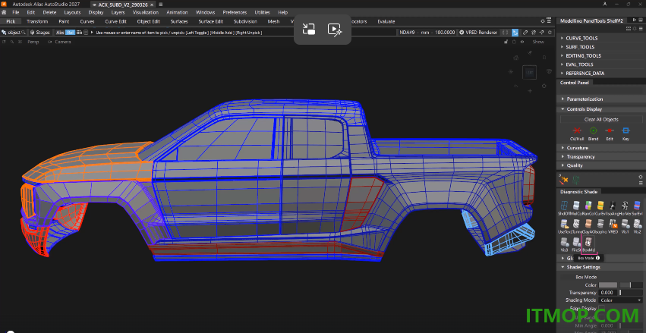Select the User Texture shader icon
This screenshot has width=646, height=333.
(563, 224)
